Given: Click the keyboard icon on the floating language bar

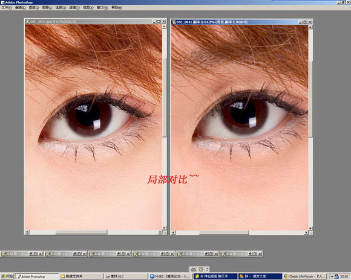Looking at the screenshot, I should 194,269.
